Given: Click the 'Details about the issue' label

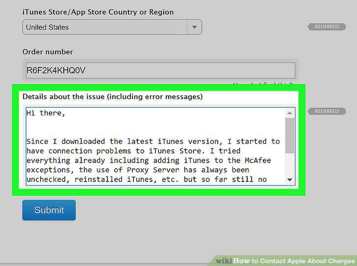Looking at the screenshot, I should 112,97.
